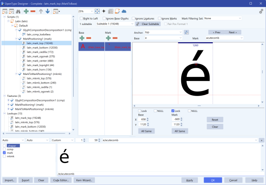
Task: Toggle the anchor crosshair icon in toolbar
Action: 103,11
